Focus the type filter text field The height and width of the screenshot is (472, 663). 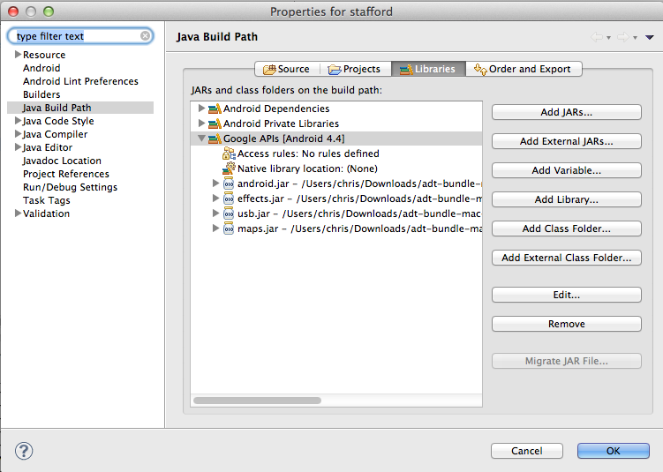(x=75, y=36)
